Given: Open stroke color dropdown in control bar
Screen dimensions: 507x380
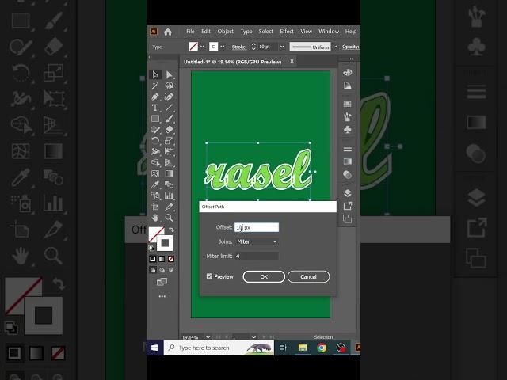Looking at the screenshot, I should coord(223,47).
